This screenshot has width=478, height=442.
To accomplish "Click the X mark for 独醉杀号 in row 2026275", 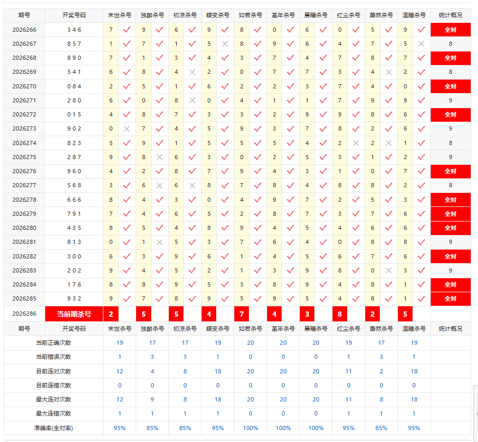I will 160,157.
